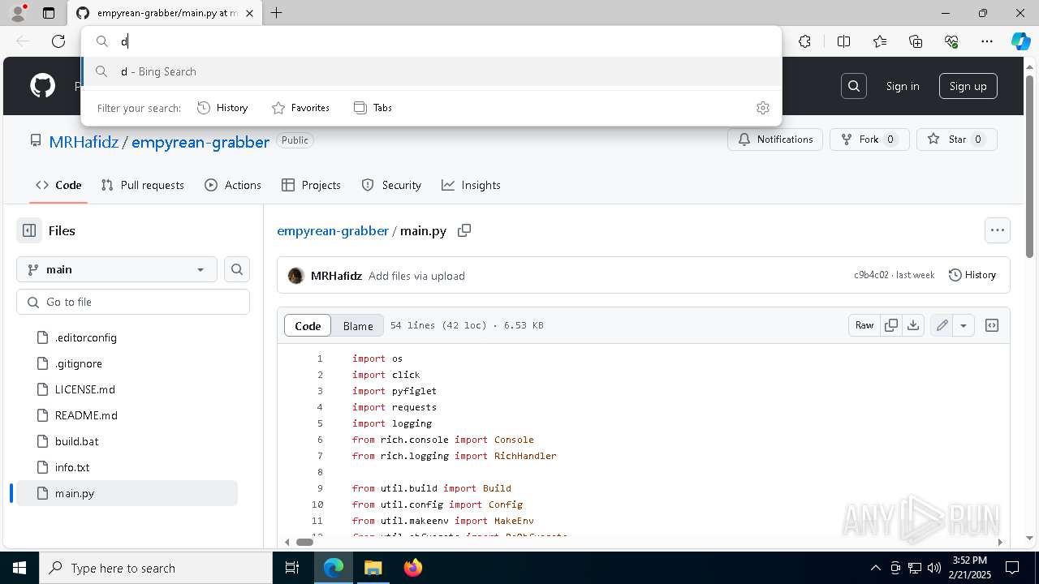Open README.md in the file tree
The image size is (1039, 584).
[x=86, y=415]
